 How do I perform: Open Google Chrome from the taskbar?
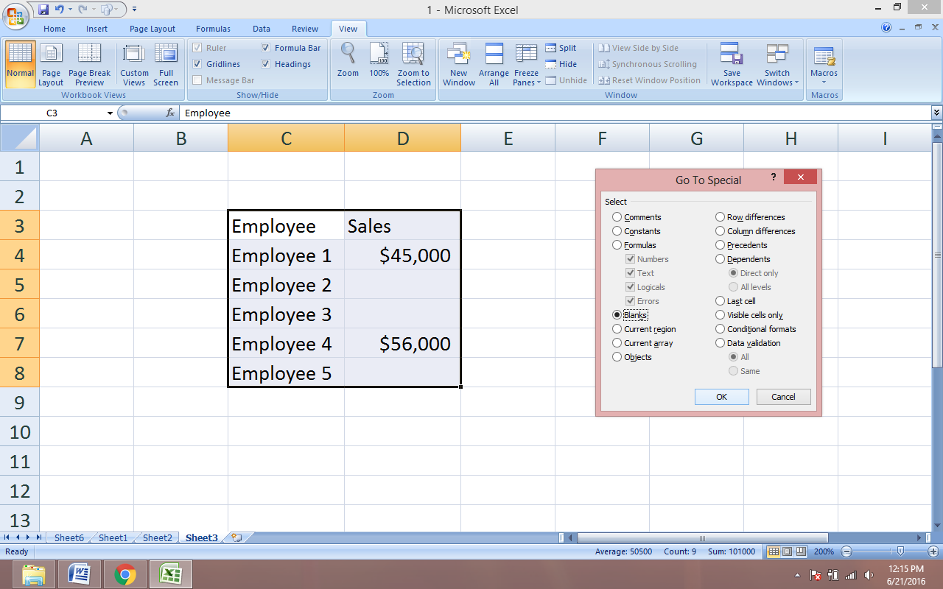[125, 574]
